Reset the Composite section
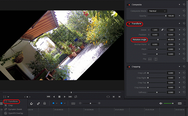This screenshot has height=116, width=188. point(184,5)
